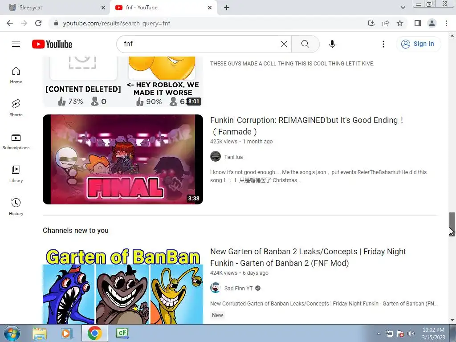This screenshot has width=456, height=342.
Task: Open Shorts in the sidebar
Action: (x=16, y=108)
